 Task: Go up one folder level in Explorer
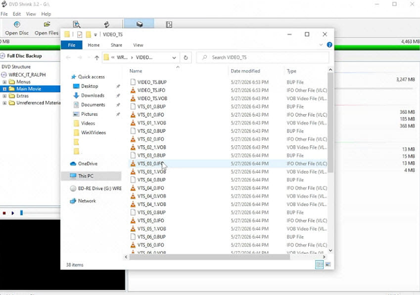[96, 57]
